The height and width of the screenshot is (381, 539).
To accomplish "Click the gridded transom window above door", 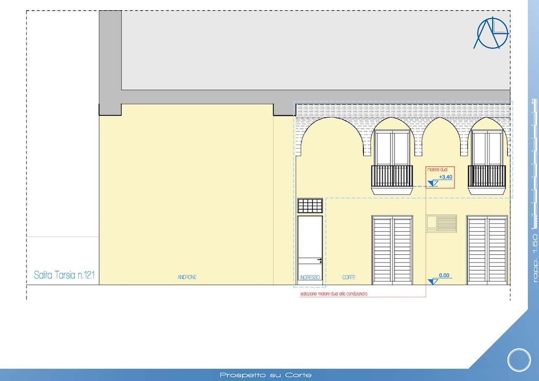I will pos(310,205).
